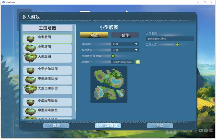Viewport: 216px width, 139px height.
Task: Close the TerraScape window
Action: pos(211,2)
